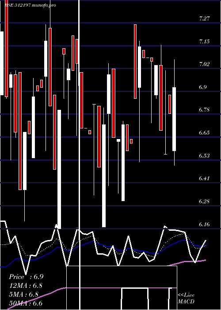Click the 6.53 price axis label
The height and width of the screenshot is (310, 221).
point(204,156)
